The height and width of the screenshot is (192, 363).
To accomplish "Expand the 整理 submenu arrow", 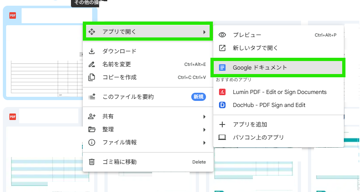I will [x=204, y=130].
